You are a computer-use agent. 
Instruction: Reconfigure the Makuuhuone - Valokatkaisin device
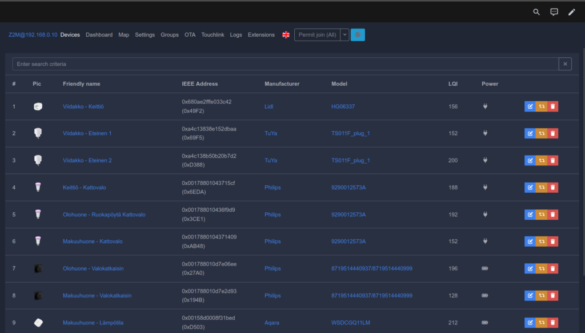click(x=541, y=295)
